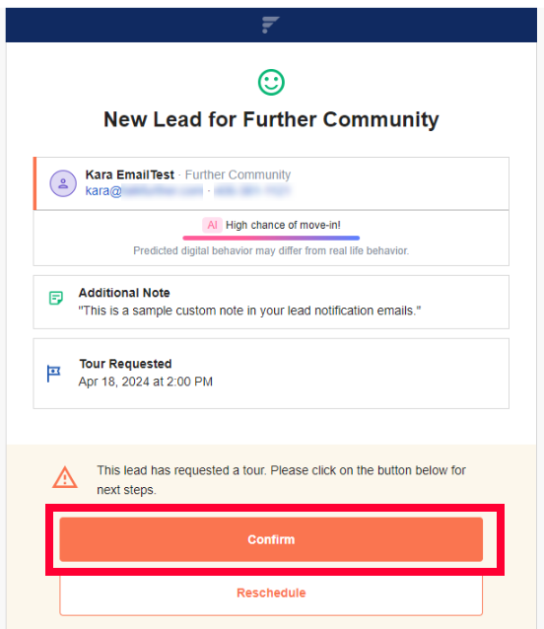Click the pink AI badge
The height and width of the screenshot is (629, 544).
pyautogui.click(x=212, y=225)
